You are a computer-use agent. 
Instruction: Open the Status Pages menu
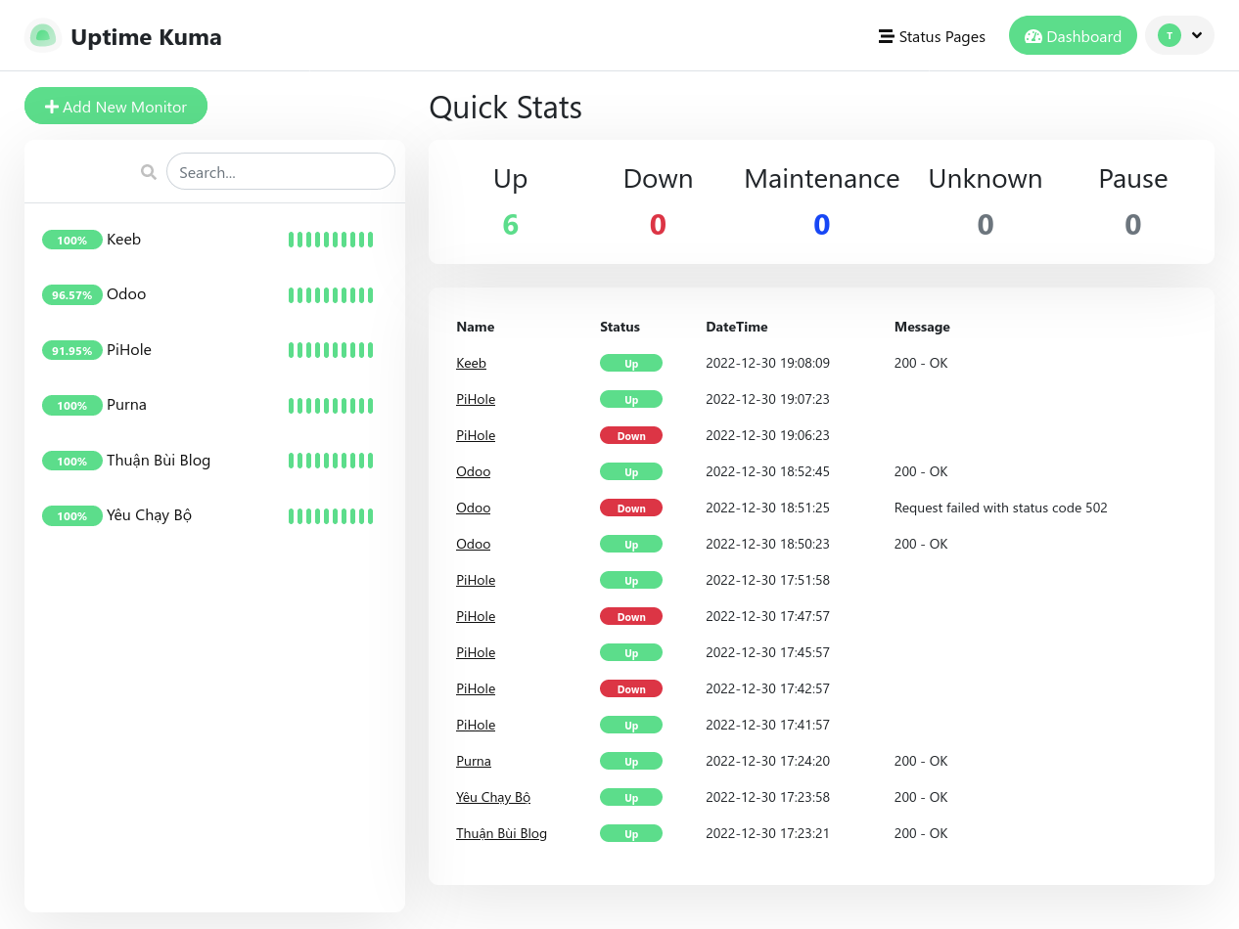pos(932,36)
